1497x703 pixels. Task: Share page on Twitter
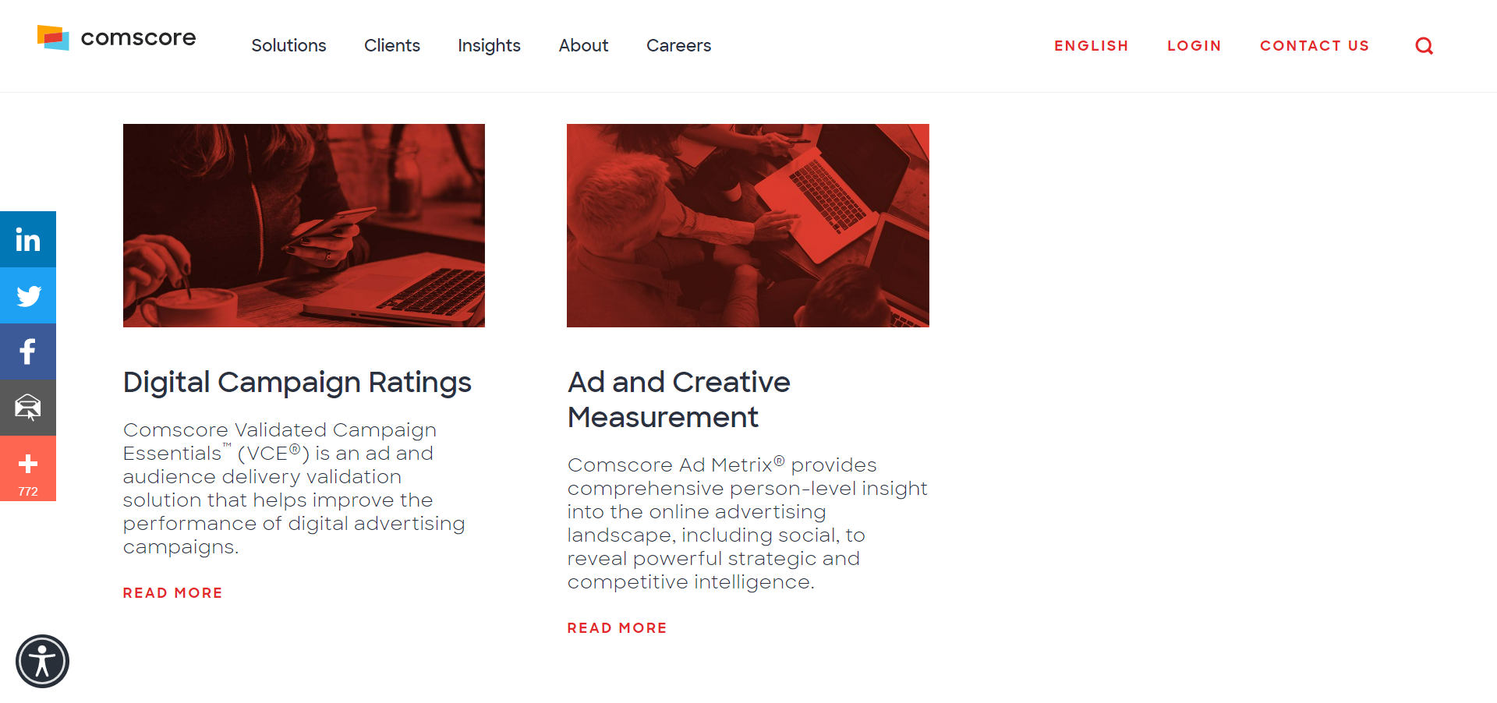28,295
